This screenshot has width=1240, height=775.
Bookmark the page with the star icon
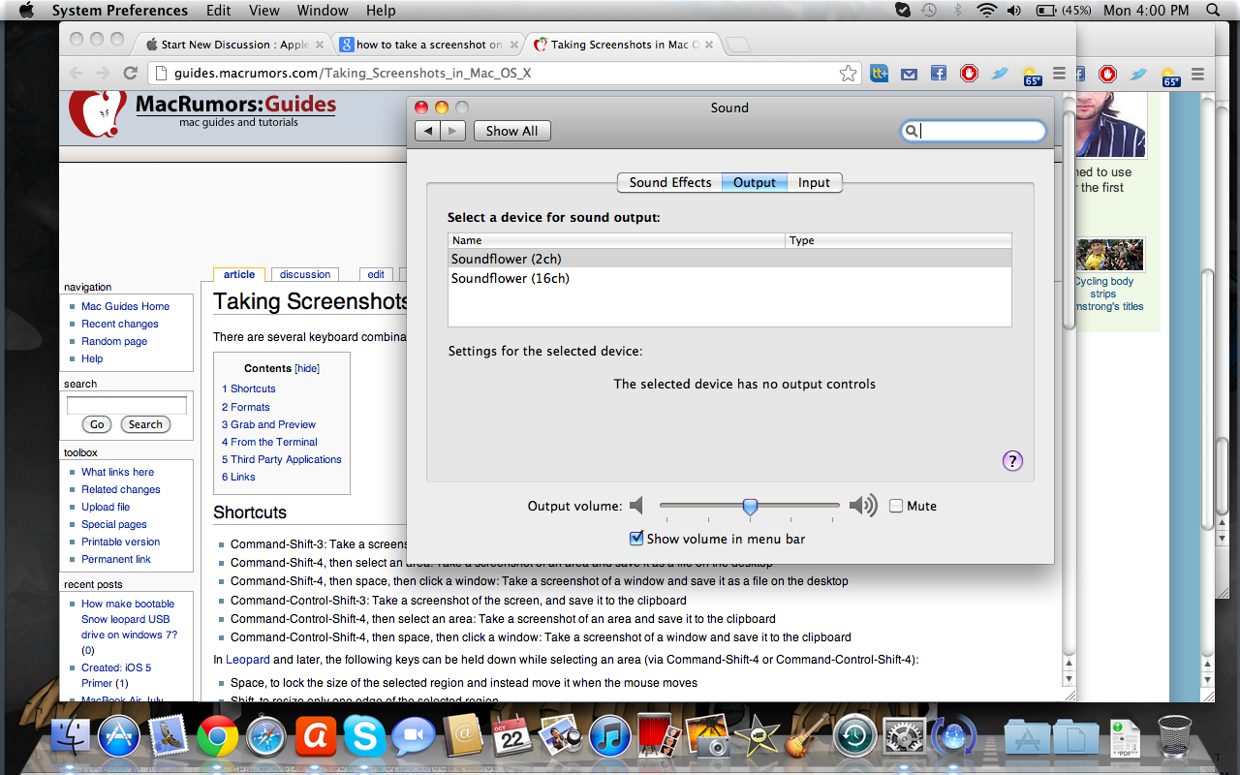tap(848, 74)
